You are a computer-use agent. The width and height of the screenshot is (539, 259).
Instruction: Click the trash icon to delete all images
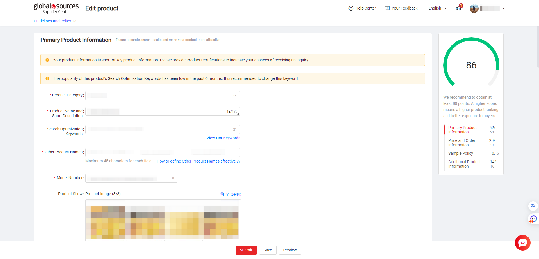click(222, 194)
